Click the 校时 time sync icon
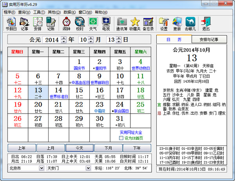Image resolution: width=235 pixels, height=181 pixels. click(x=80, y=23)
